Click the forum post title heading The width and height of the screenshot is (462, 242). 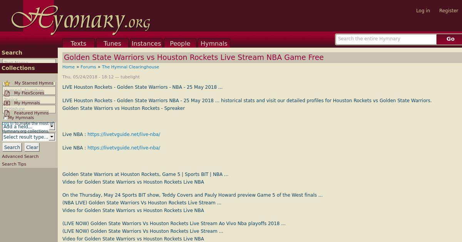(x=194, y=58)
